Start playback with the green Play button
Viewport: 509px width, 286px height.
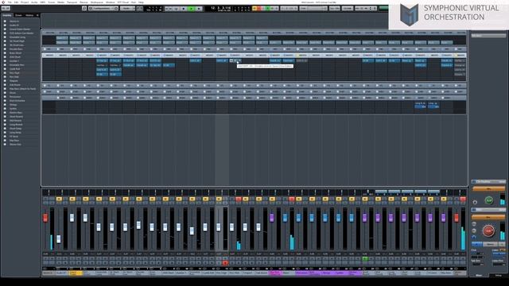[x=192, y=9]
